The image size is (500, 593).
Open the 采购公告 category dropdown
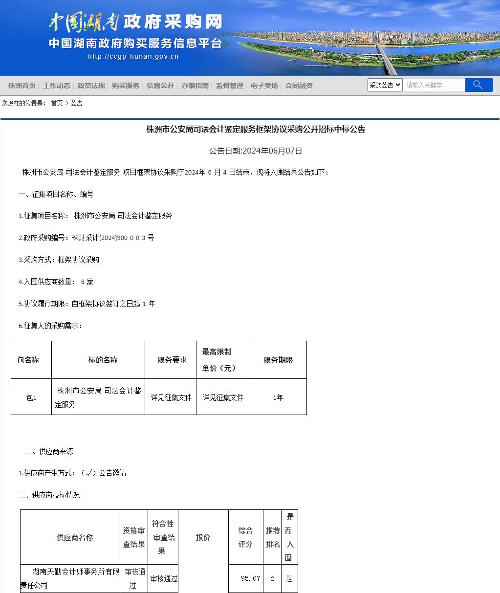pyautogui.click(x=385, y=85)
